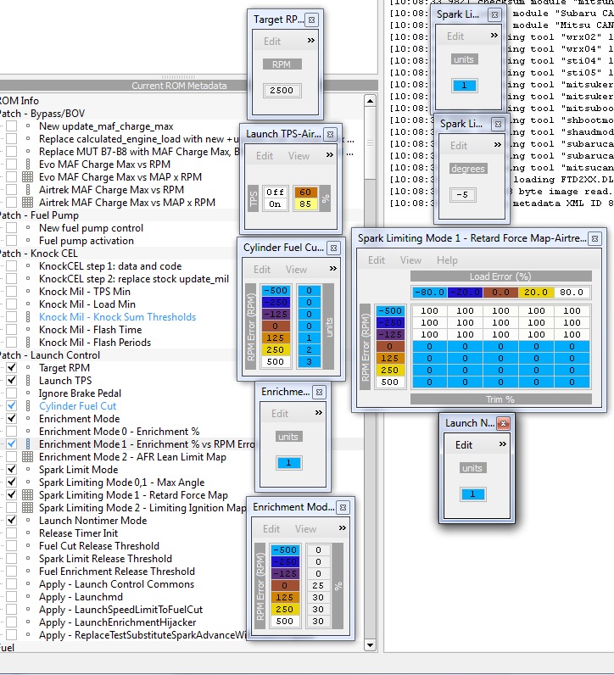614x675 pixels.
Task: Expand overflow chevron in Target RPM window menu
Action: (x=311, y=41)
